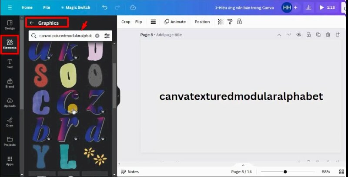Viewport: 348px width, 177px height.
Task: Open the Projects tab in sidebar
Action: (10, 141)
